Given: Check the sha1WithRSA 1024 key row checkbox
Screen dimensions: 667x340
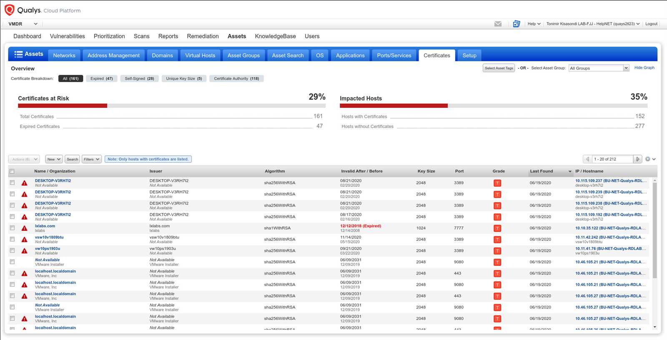Looking at the screenshot, I should pyautogui.click(x=12, y=228).
